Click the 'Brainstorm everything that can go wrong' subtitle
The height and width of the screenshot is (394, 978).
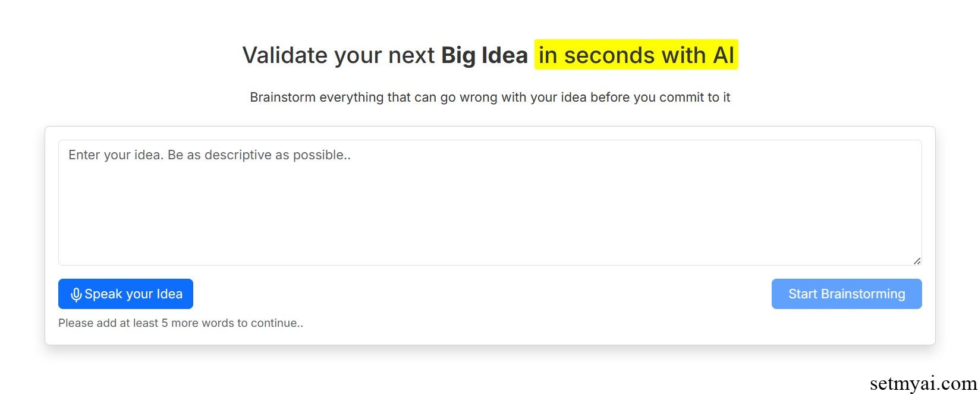tap(374, 97)
